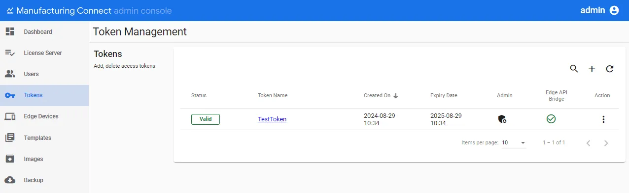
Task: Click the 'Add, delete access tokens' description
Action: point(124,66)
